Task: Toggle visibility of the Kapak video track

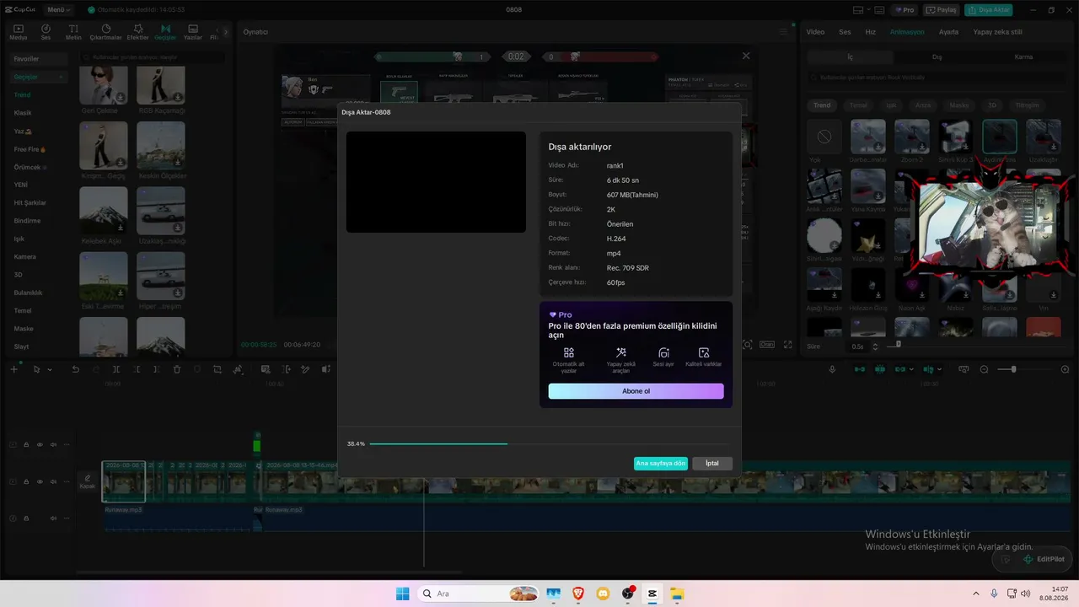Action: click(40, 482)
